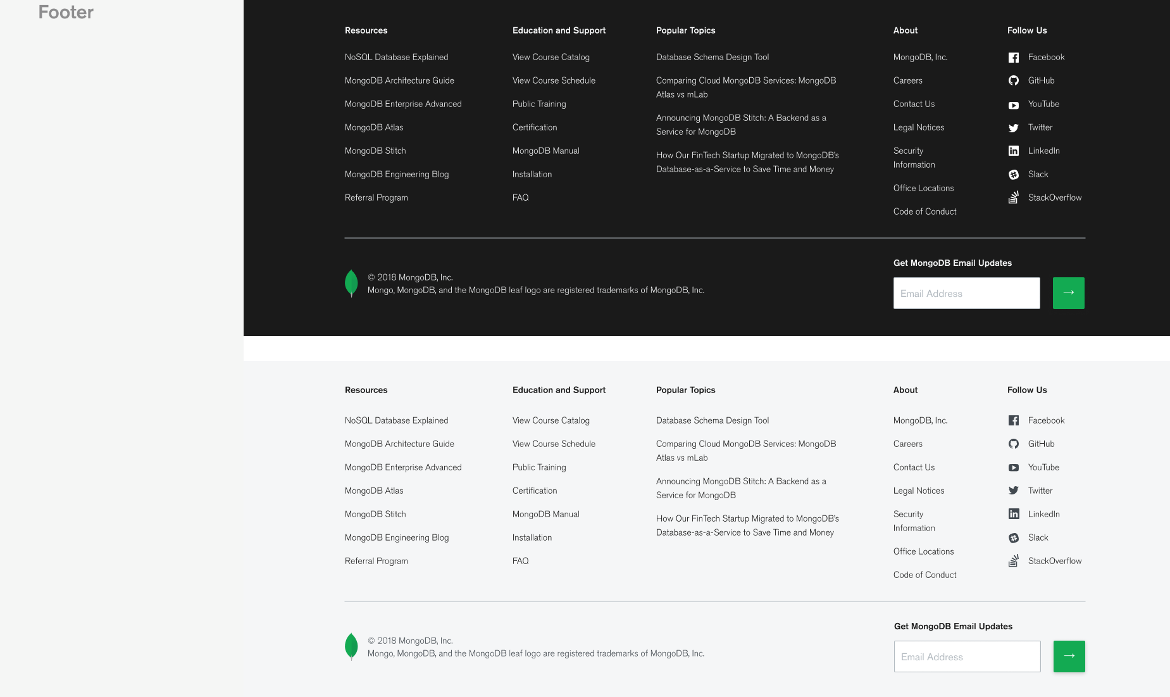Open the Slack icon in dark footer
Screen dimensions: 1170x697
pos(1013,175)
